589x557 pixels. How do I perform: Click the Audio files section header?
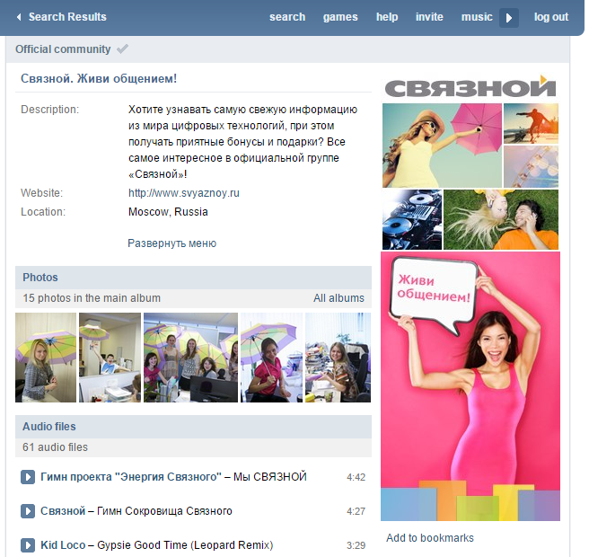[193, 427]
